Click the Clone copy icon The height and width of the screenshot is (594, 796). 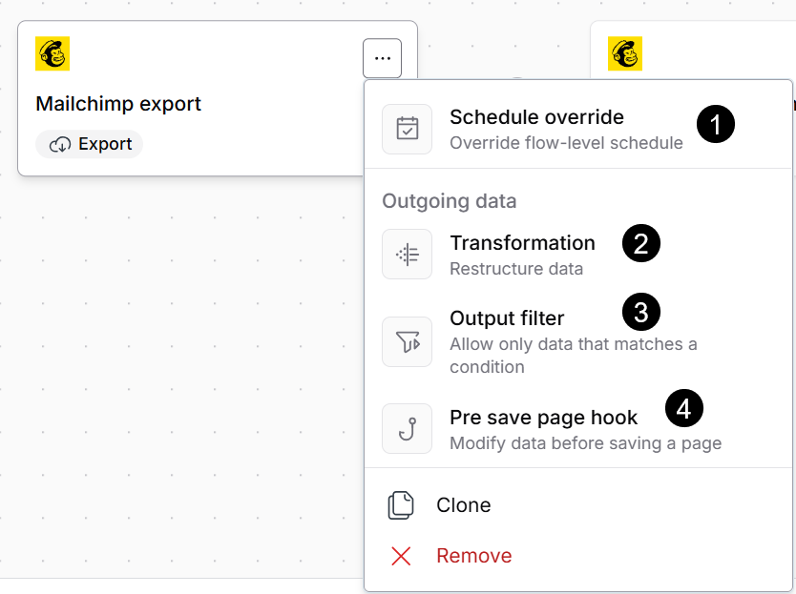click(401, 505)
